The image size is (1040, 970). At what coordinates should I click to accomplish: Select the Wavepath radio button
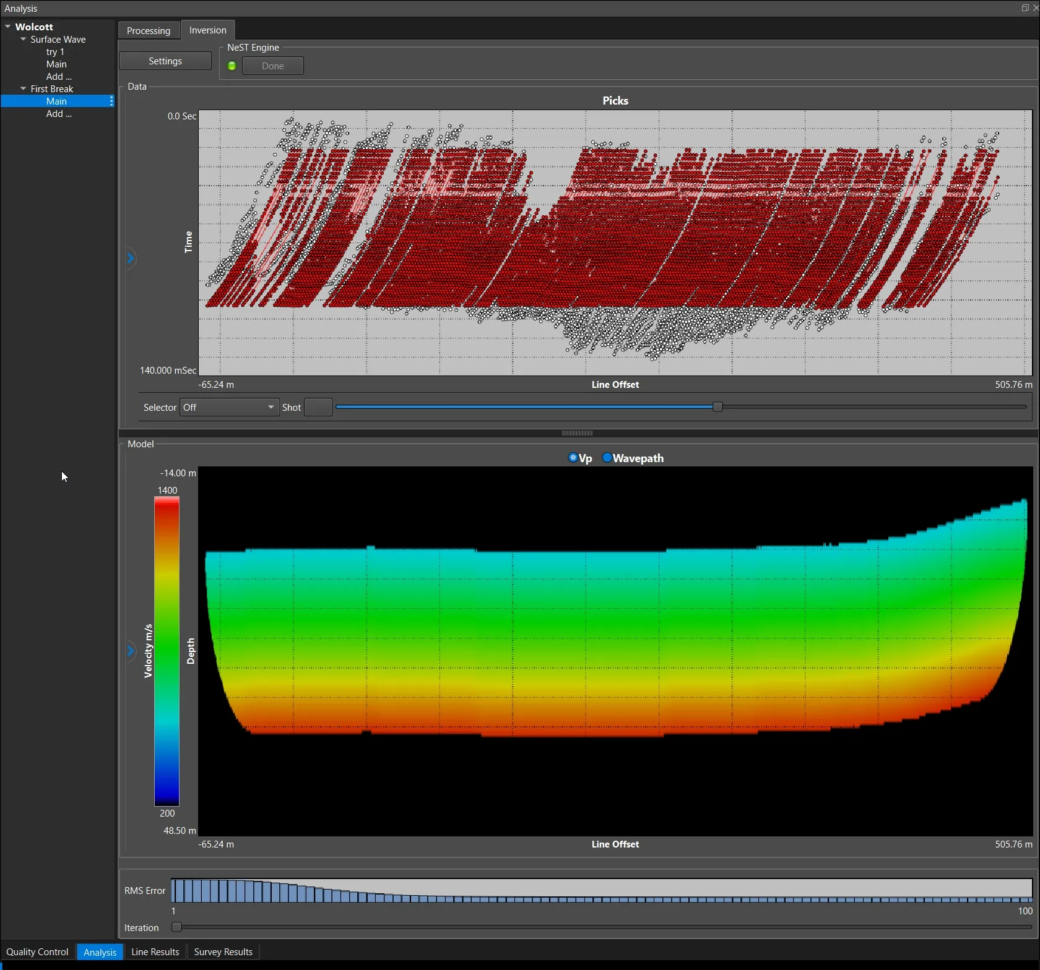(607, 458)
